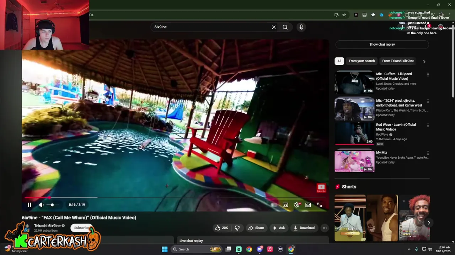Screen dimensions: 455x255
Task: Bookmark this page with the star icon
Action: [344, 15]
